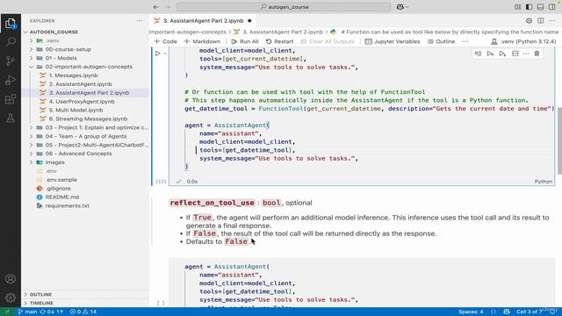Run the current cell play button
Image resolution: width=562 pixels, height=316 pixels.
[158, 54]
